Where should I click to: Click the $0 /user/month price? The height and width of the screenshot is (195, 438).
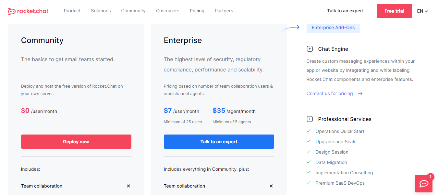39,111
